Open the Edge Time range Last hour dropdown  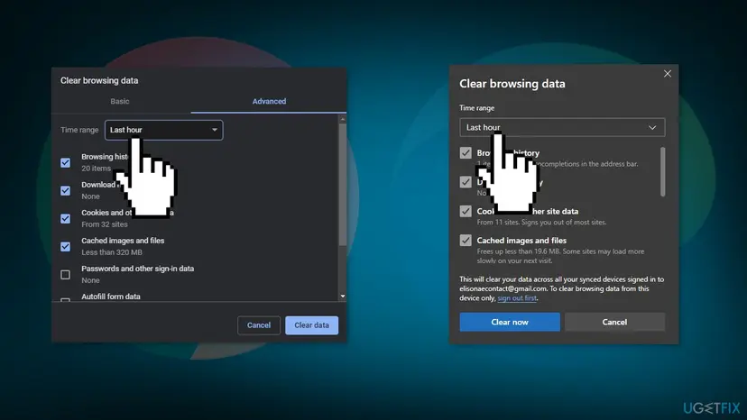[x=562, y=127]
